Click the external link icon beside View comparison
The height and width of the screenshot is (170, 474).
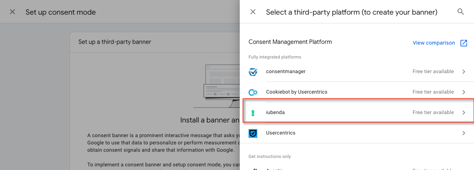(464, 43)
